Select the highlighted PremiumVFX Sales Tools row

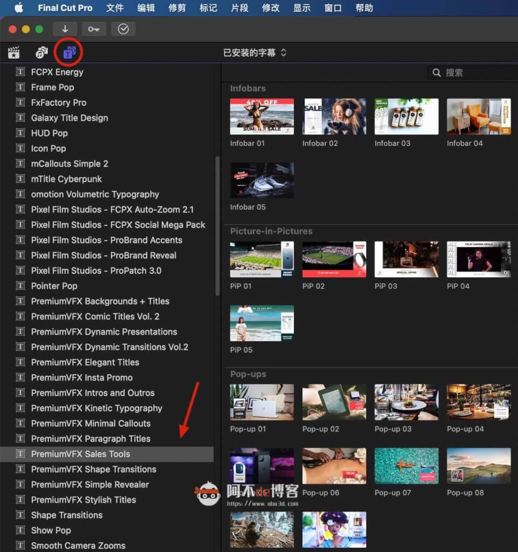pyautogui.click(x=107, y=454)
